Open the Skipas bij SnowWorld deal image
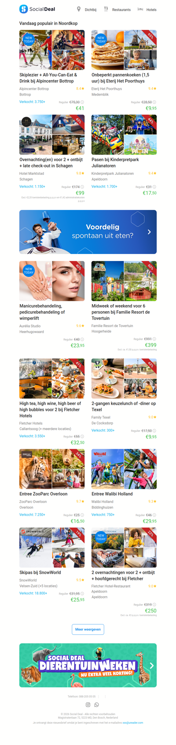Image resolution: width=176 pixels, height=745 pixels. coord(52,548)
